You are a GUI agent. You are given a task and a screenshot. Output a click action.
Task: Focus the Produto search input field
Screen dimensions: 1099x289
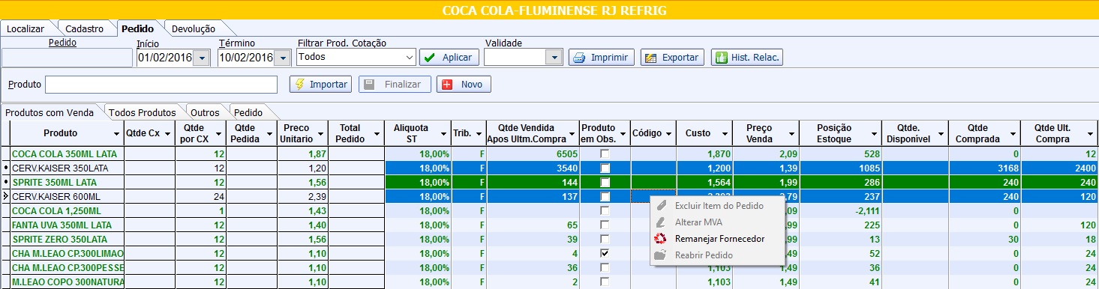161,85
